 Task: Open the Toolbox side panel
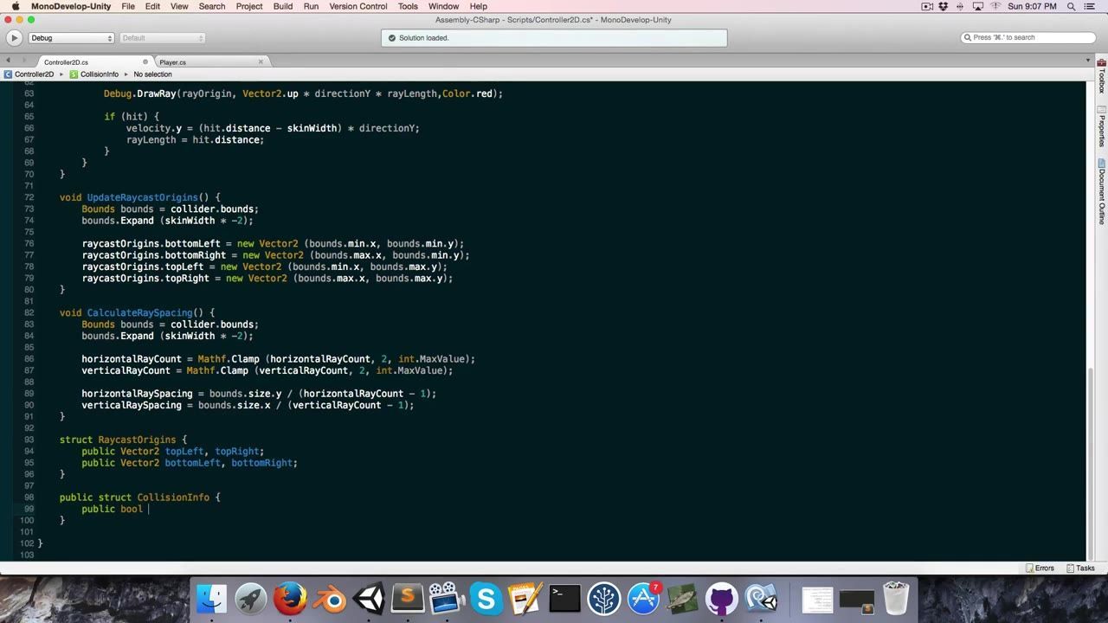(1102, 76)
